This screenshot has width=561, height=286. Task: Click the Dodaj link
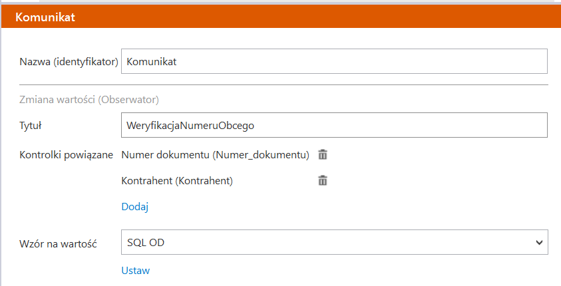(134, 207)
